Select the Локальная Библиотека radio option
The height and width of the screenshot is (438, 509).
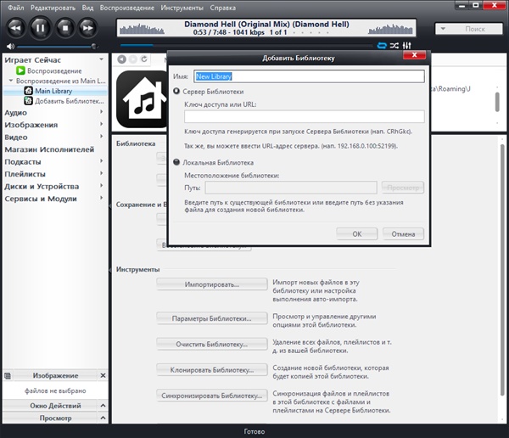tap(176, 161)
